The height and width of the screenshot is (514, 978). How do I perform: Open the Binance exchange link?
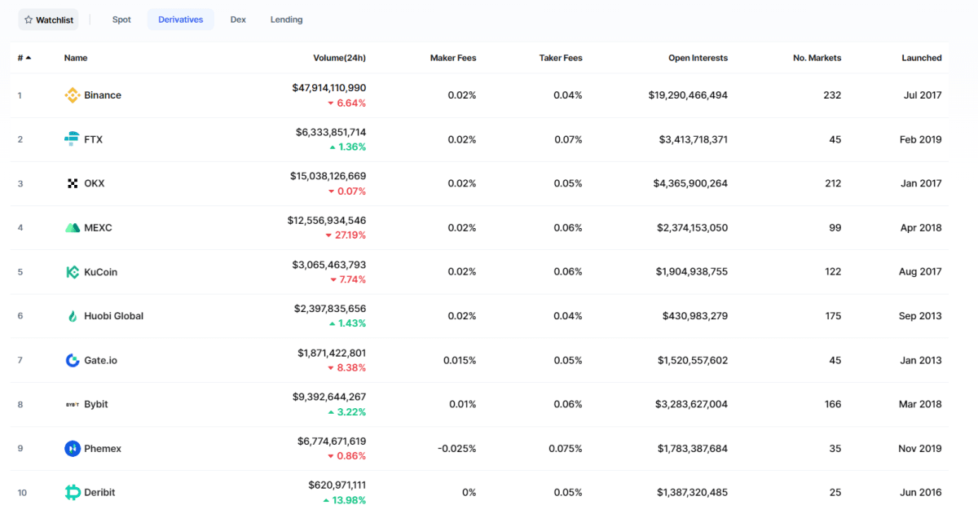click(x=103, y=95)
